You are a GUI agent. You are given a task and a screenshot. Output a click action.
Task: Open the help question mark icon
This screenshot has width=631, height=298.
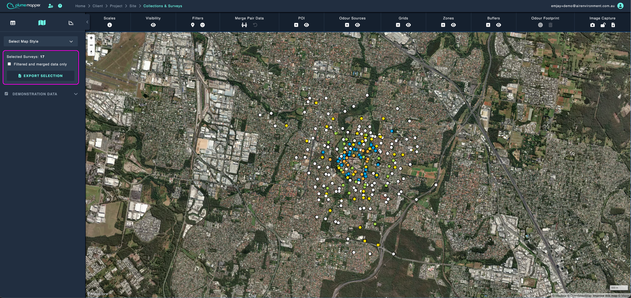coord(60,6)
